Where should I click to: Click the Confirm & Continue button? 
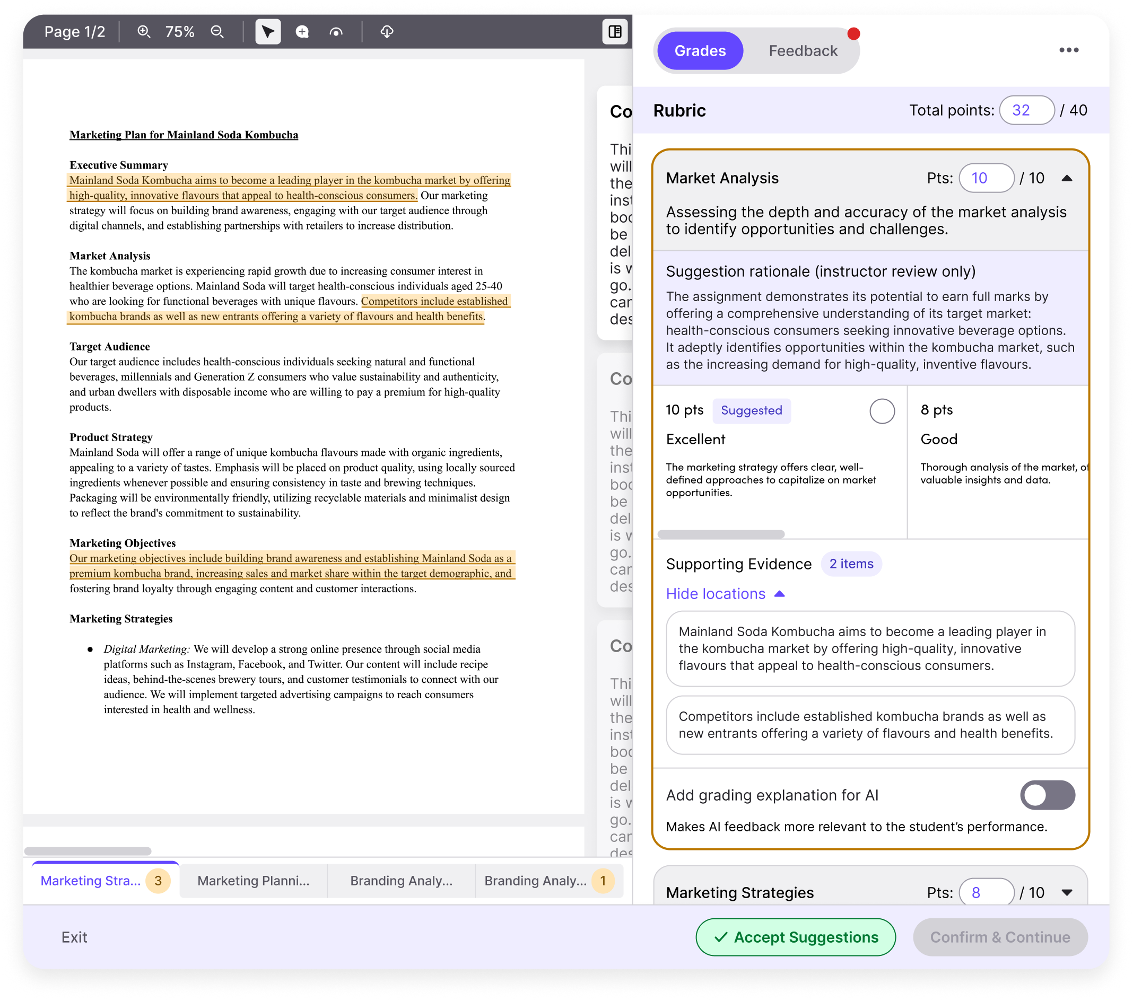tap(1000, 937)
